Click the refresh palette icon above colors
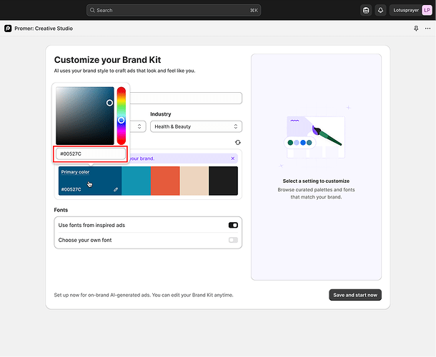The height and width of the screenshot is (357, 436). click(x=237, y=142)
